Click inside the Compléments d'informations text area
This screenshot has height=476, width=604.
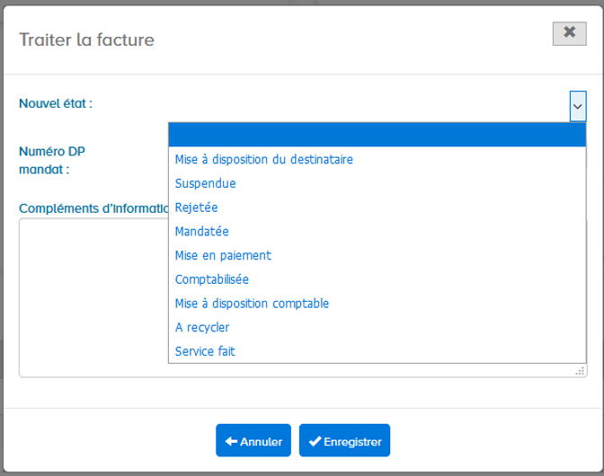(x=93, y=297)
